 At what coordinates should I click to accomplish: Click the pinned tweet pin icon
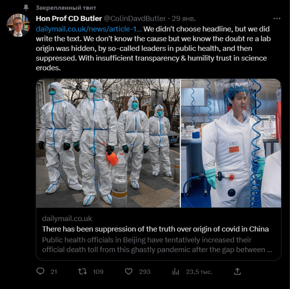[x=26, y=7]
